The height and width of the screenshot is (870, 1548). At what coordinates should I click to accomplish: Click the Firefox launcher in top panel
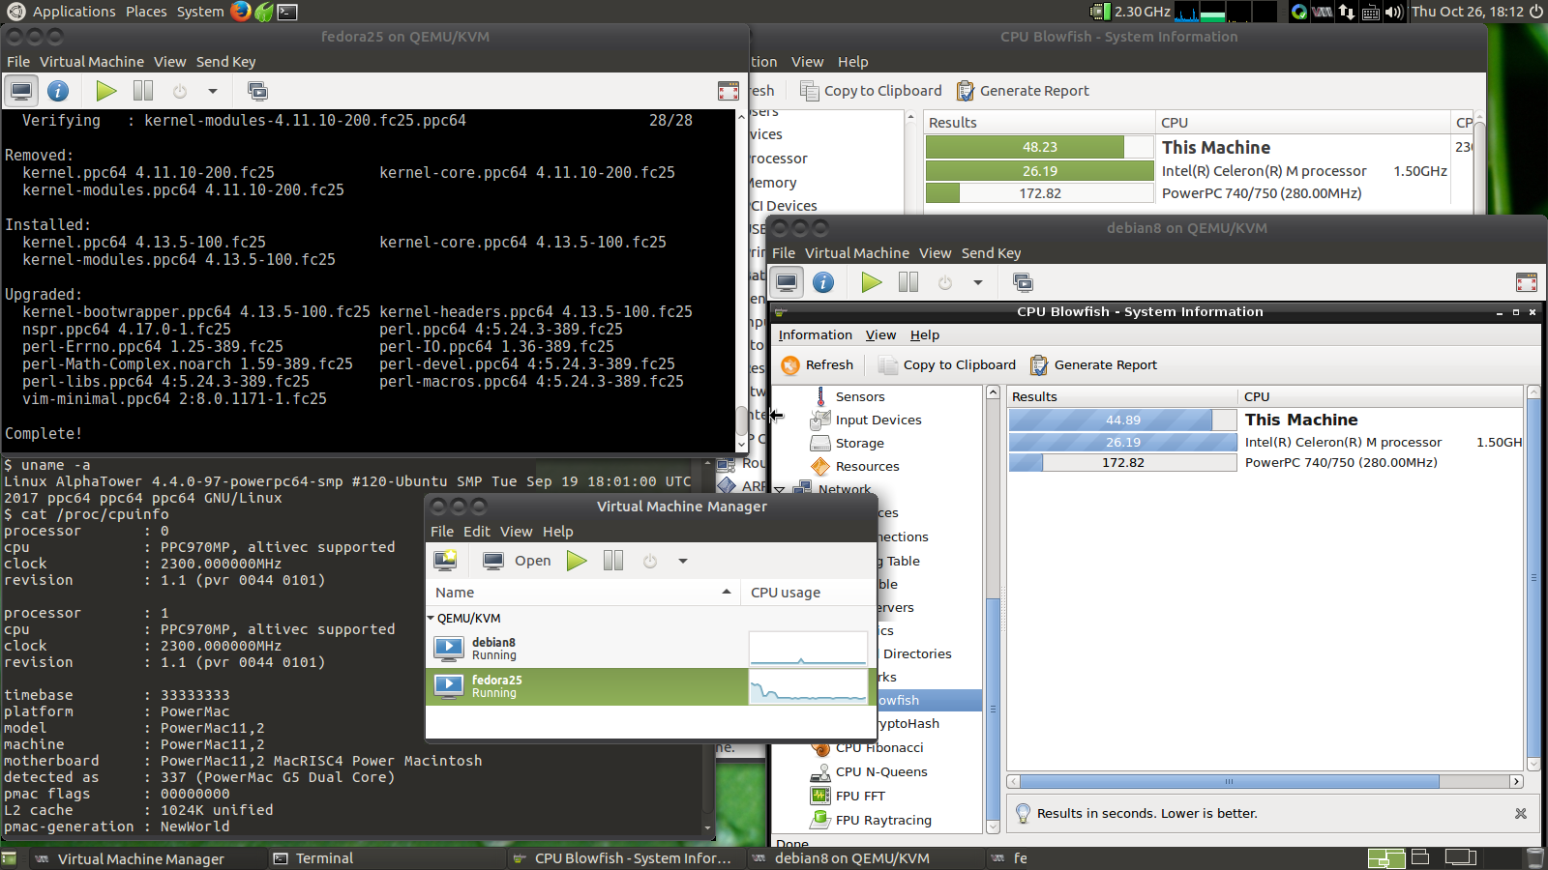pyautogui.click(x=241, y=12)
